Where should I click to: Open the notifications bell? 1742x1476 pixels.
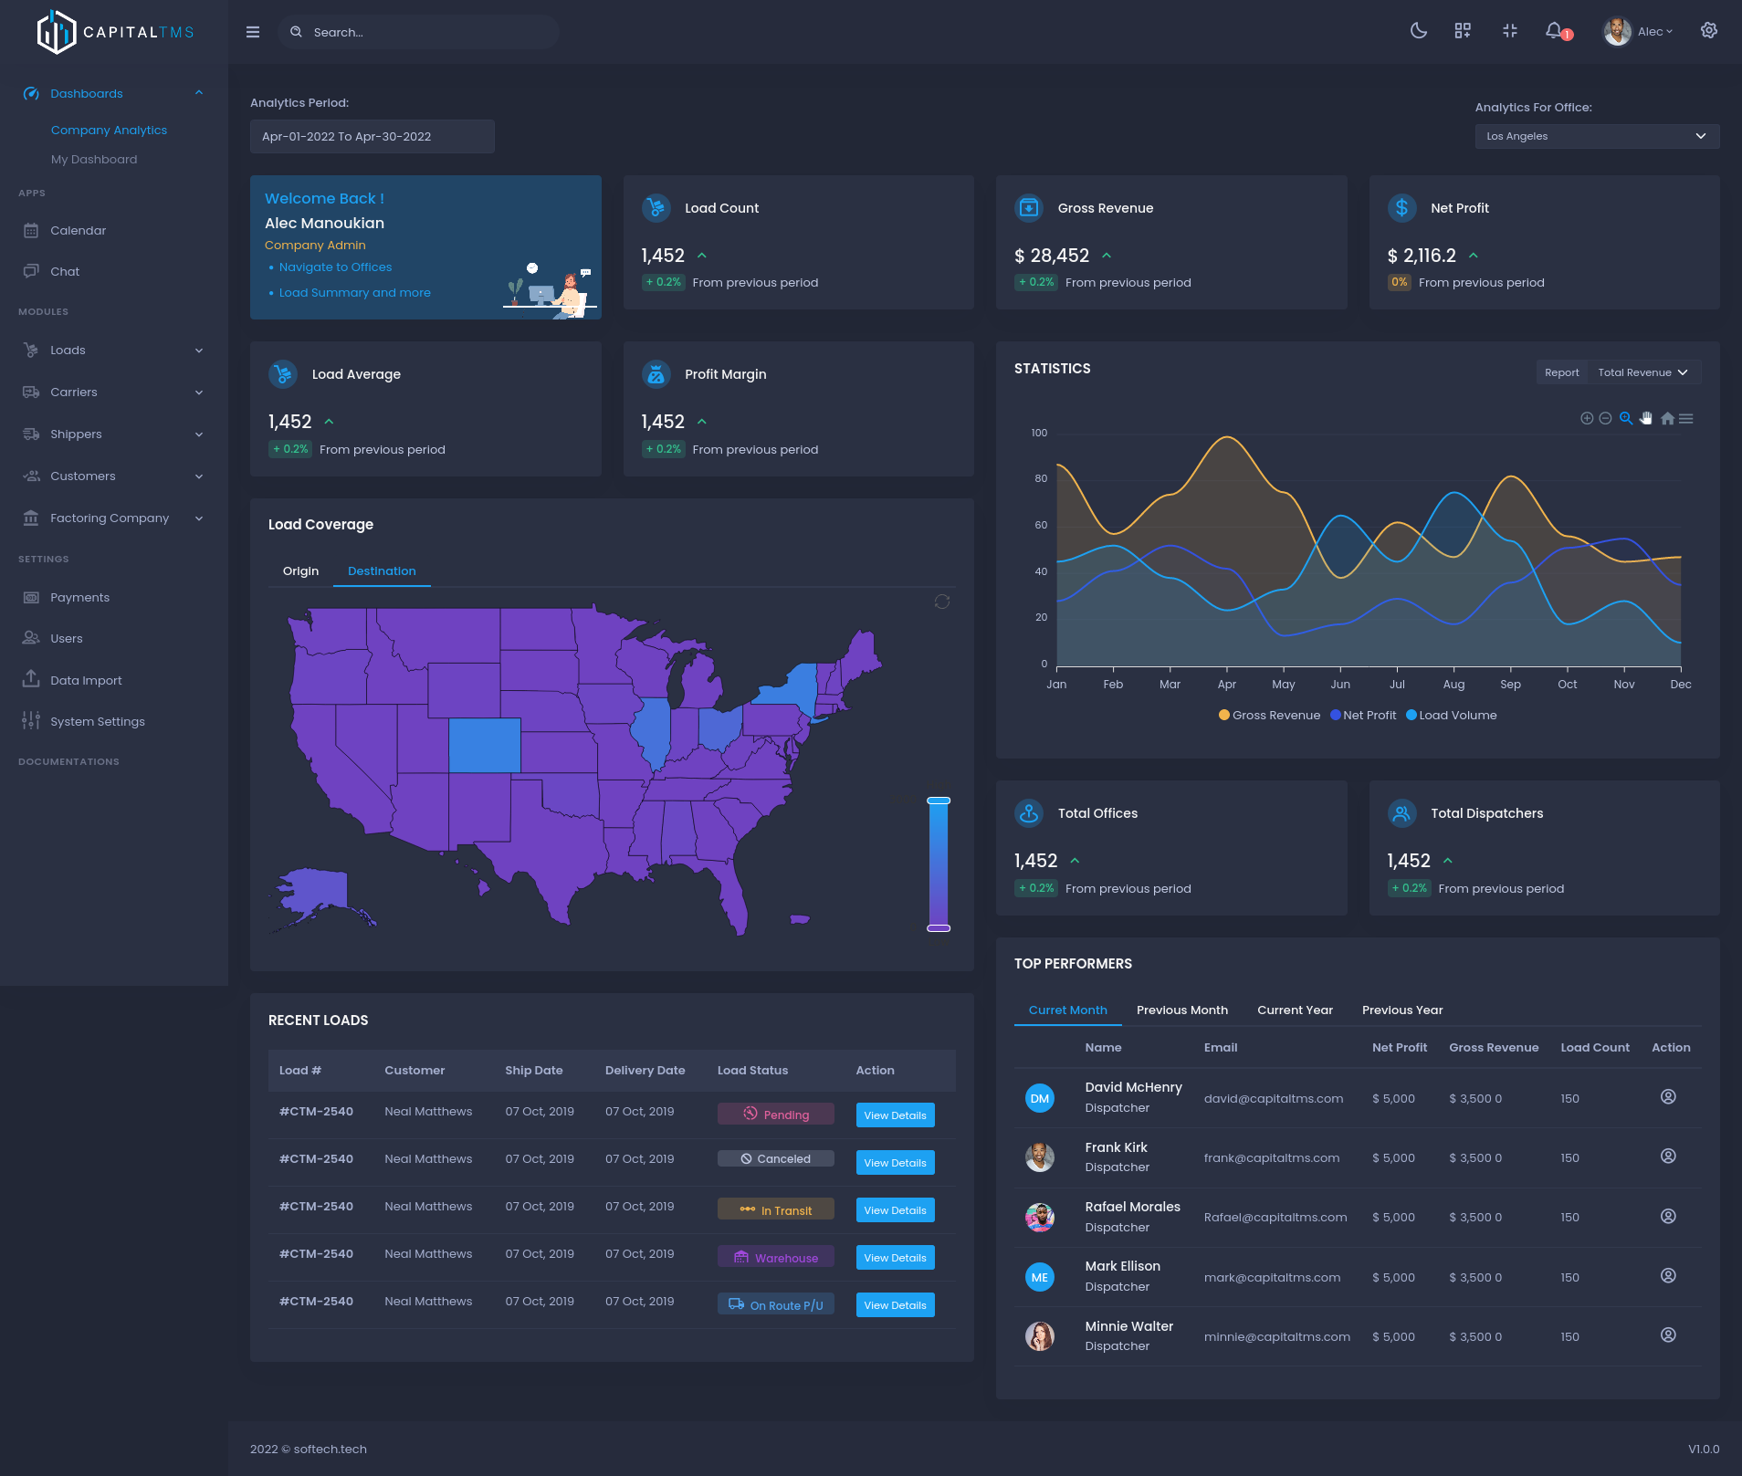1554,31
